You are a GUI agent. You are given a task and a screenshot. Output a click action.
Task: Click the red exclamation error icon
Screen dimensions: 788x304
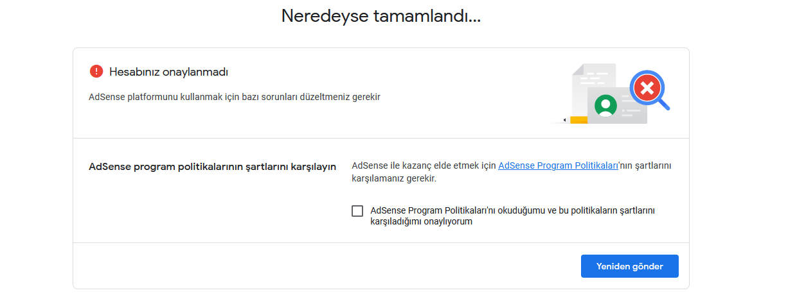[96, 71]
